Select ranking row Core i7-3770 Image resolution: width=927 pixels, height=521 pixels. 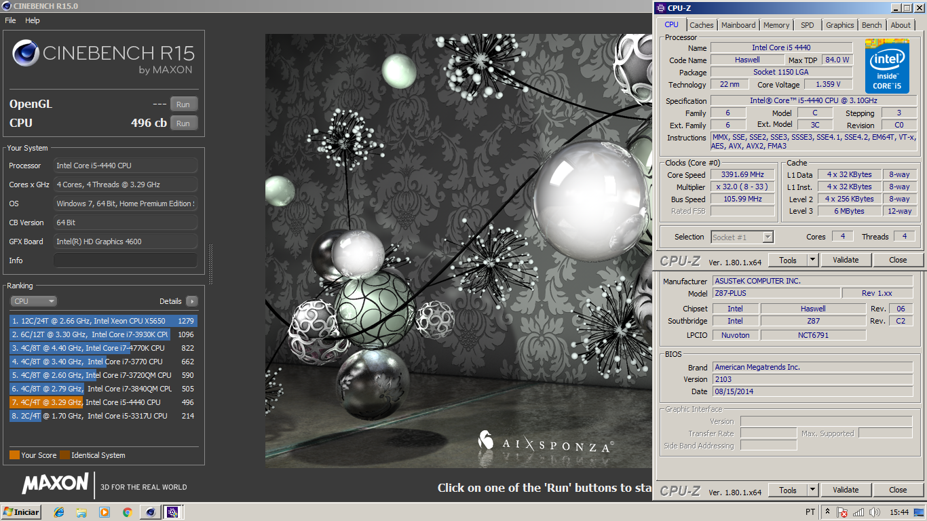(x=103, y=362)
